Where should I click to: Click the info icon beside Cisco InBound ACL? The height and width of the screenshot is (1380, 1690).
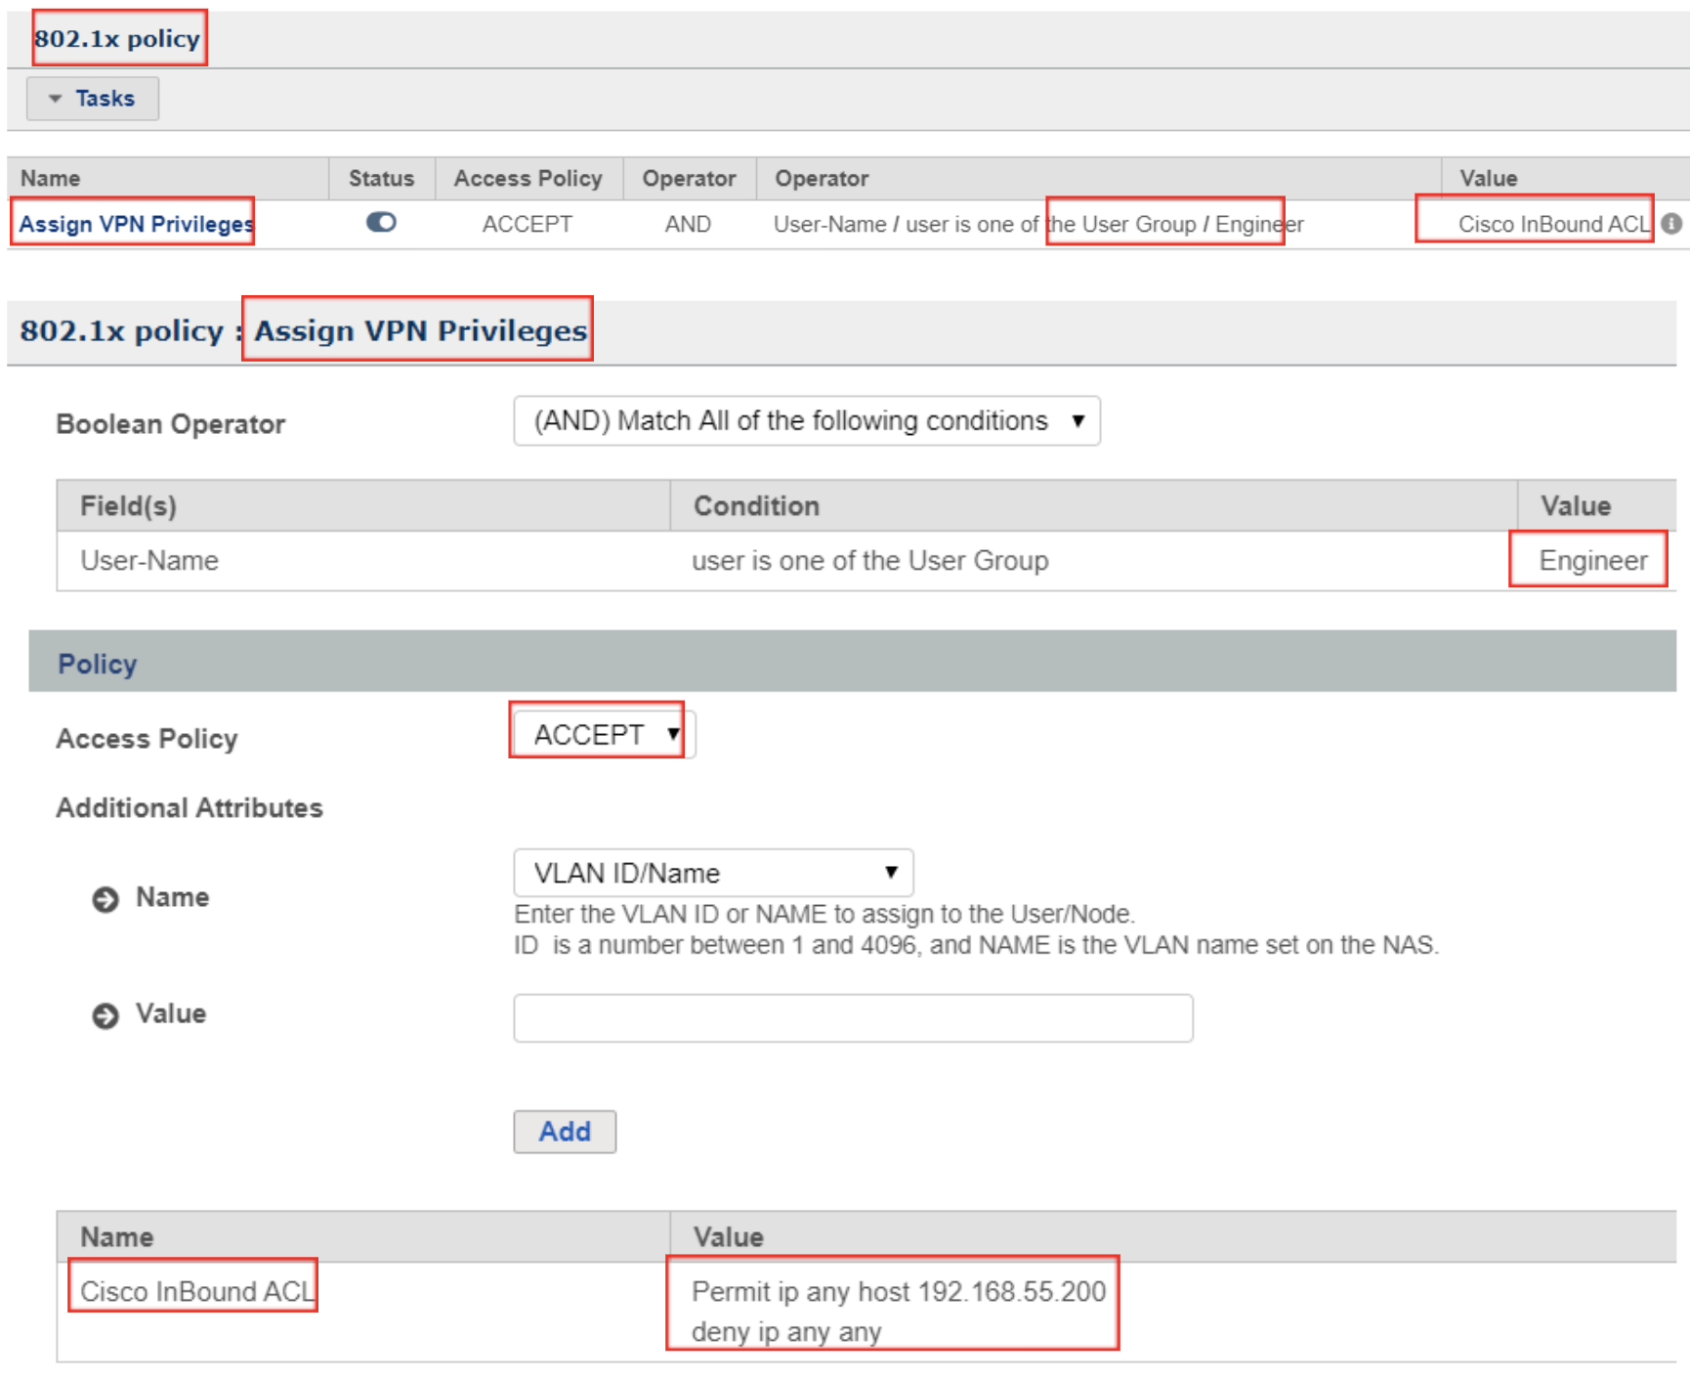(x=1671, y=224)
